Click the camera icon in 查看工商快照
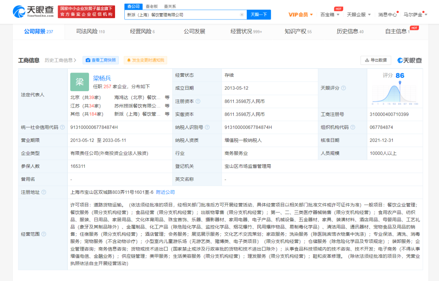The width and height of the screenshot is (439, 281). coord(88,60)
